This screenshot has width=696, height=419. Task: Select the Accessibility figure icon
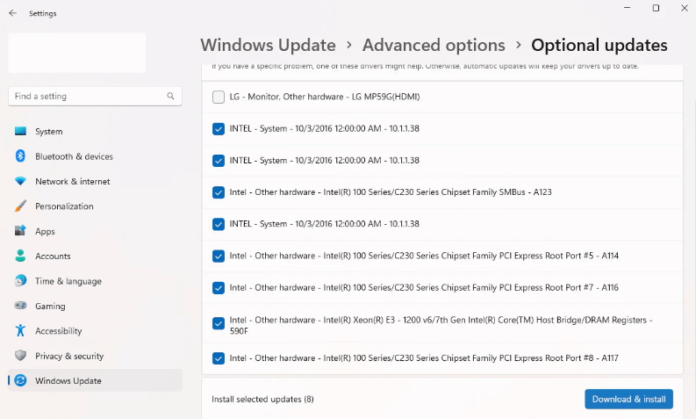pos(20,330)
